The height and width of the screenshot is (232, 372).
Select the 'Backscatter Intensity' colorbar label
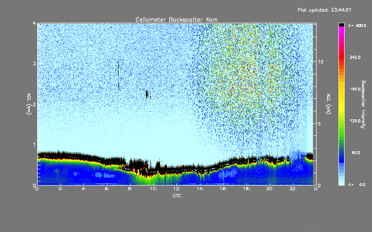[363, 104]
